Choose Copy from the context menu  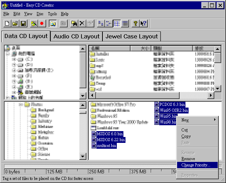(x=197, y=136)
